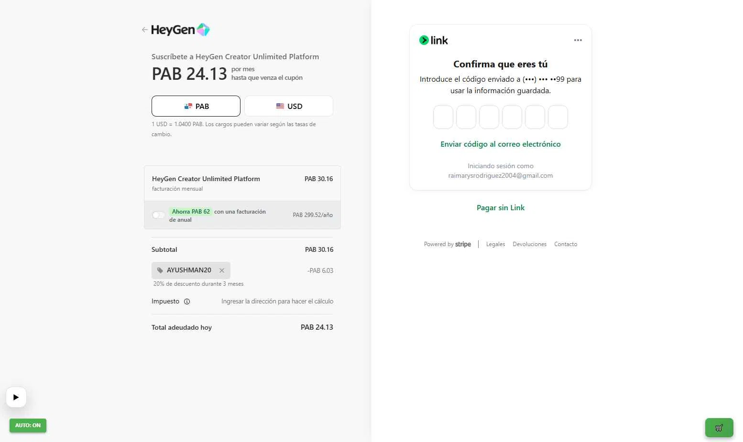Viewport: 743px width, 442px height.
Task: Focus the fifth verification code box
Action: [x=535, y=117]
